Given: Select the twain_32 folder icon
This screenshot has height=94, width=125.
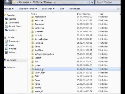Looking at the screenshot, I should pos(33,91).
